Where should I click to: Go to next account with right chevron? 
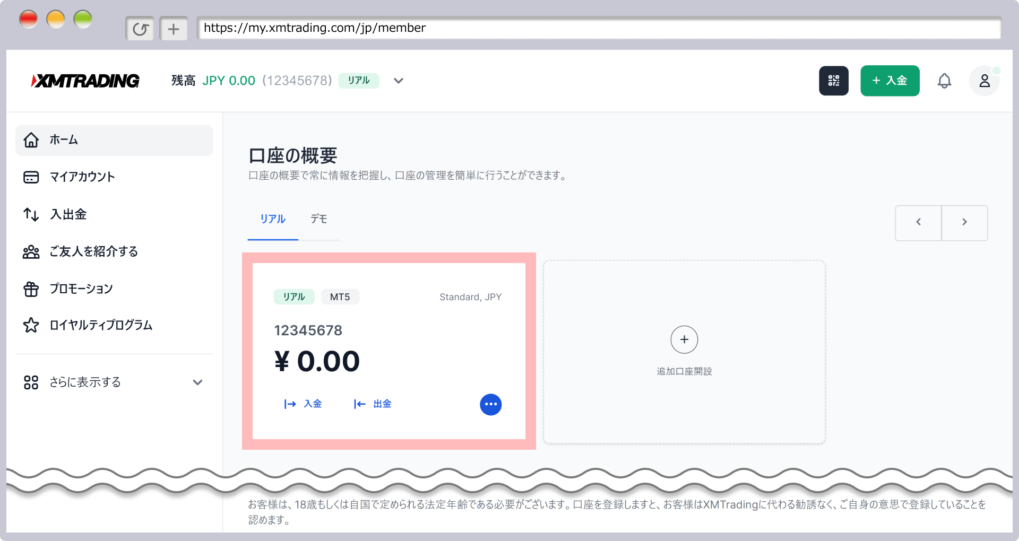(x=964, y=222)
